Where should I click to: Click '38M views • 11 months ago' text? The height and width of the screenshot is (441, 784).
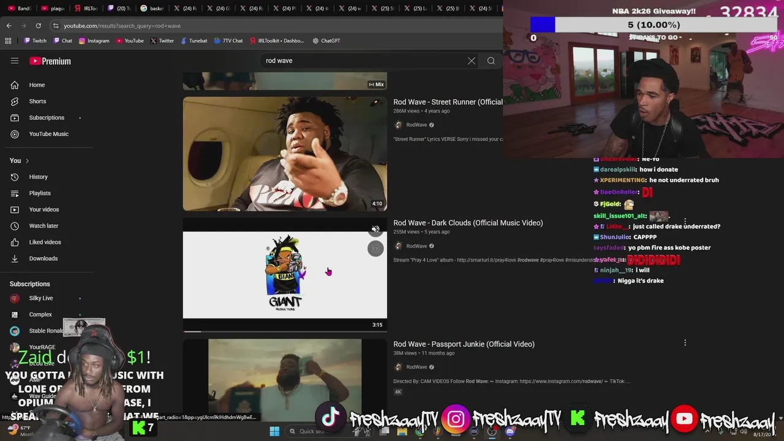coord(424,353)
